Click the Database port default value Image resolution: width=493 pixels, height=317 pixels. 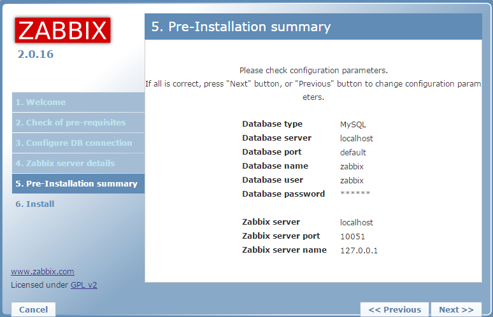pos(353,153)
